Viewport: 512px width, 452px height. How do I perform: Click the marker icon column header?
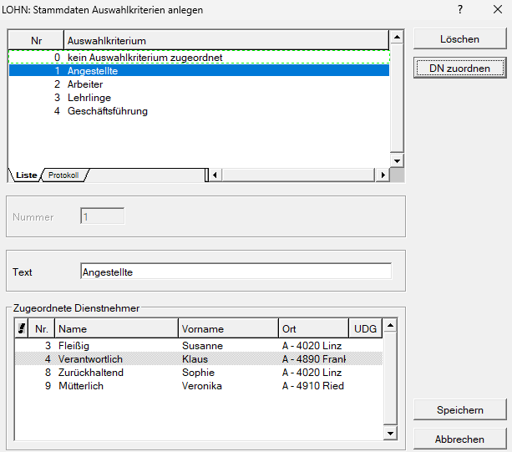pos(21,329)
